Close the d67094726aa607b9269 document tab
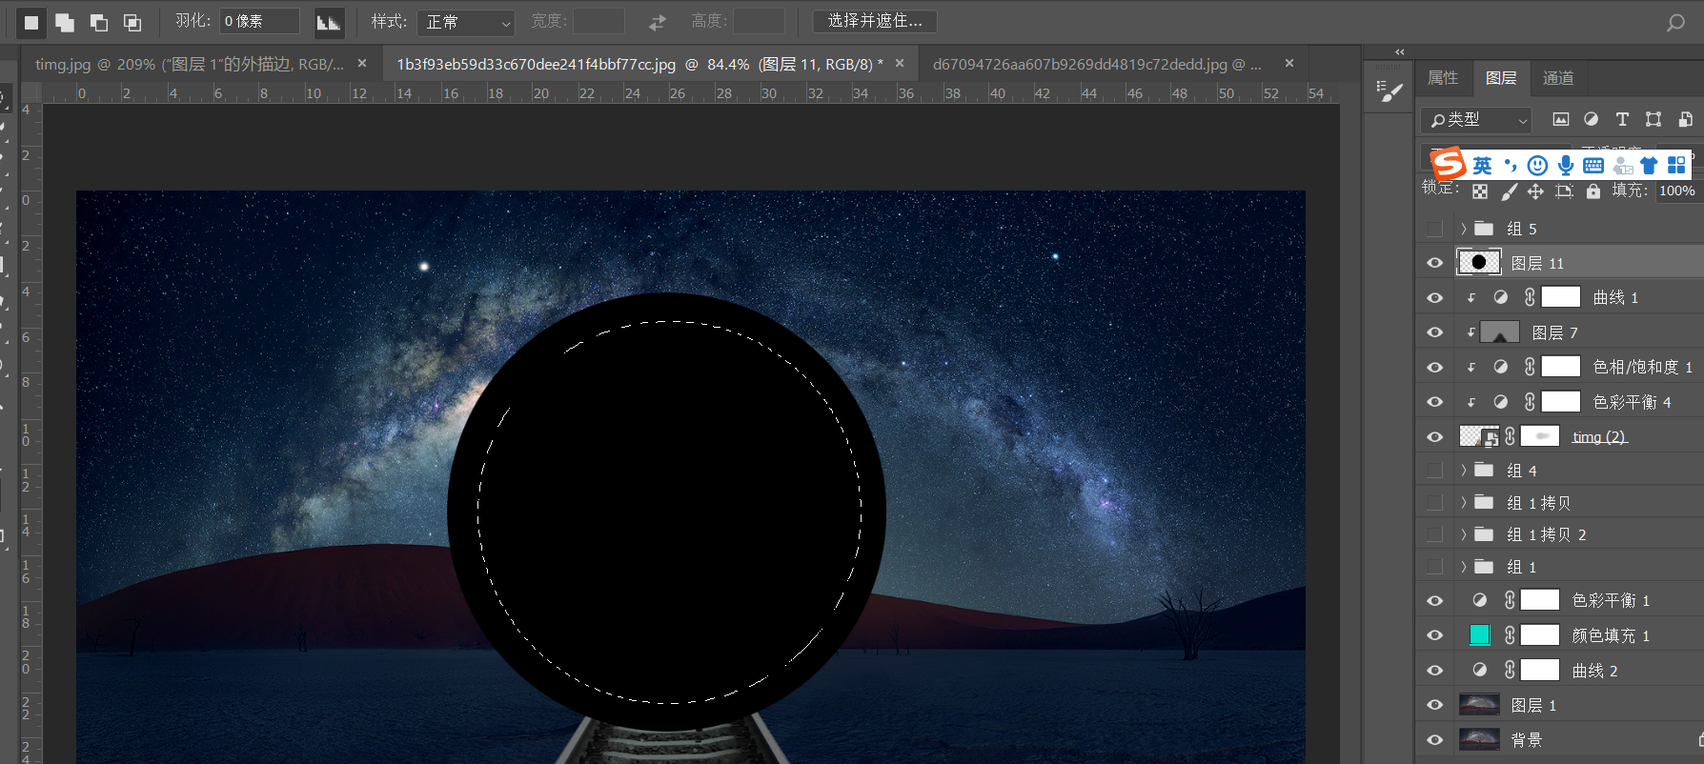 [x=1289, y=63]
